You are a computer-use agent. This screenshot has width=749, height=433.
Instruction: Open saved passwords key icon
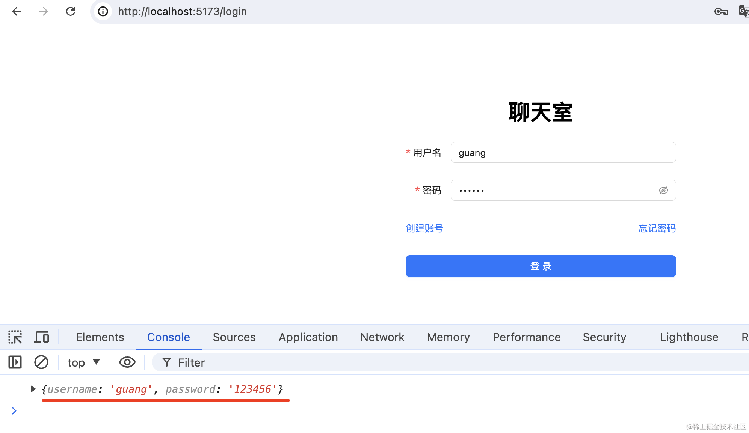[721, 11]
